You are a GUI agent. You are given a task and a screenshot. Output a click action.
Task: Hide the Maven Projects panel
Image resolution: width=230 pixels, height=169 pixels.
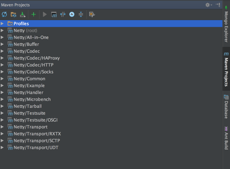218,5
